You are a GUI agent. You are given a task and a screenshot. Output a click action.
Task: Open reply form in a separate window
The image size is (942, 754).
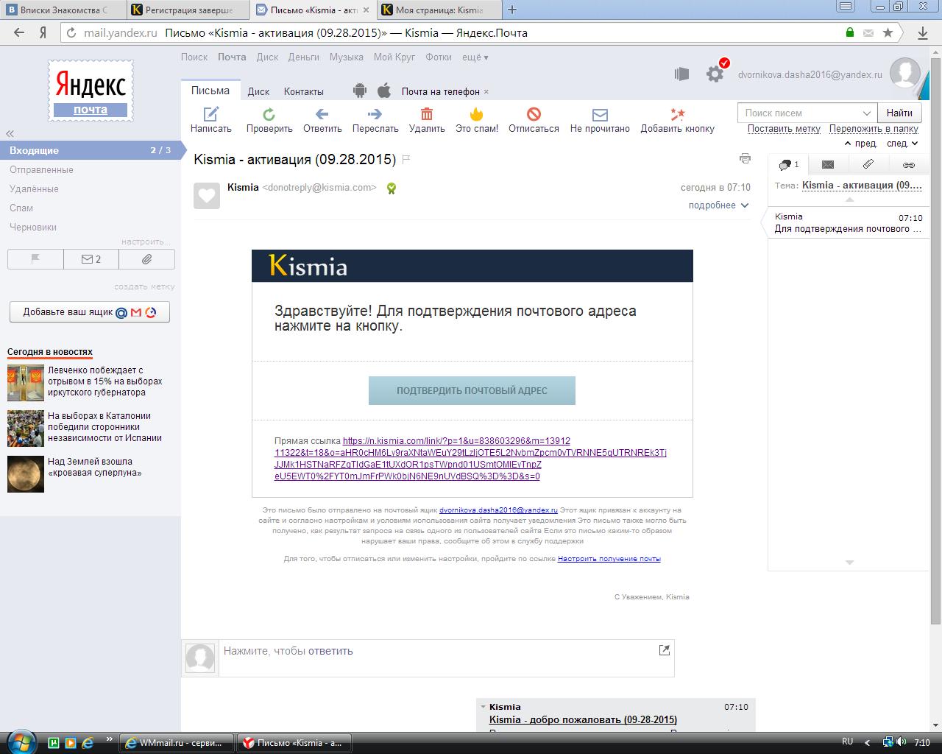(664, 649)
